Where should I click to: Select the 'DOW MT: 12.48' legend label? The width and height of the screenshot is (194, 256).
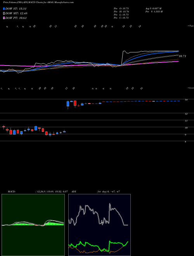click(16, 14)
